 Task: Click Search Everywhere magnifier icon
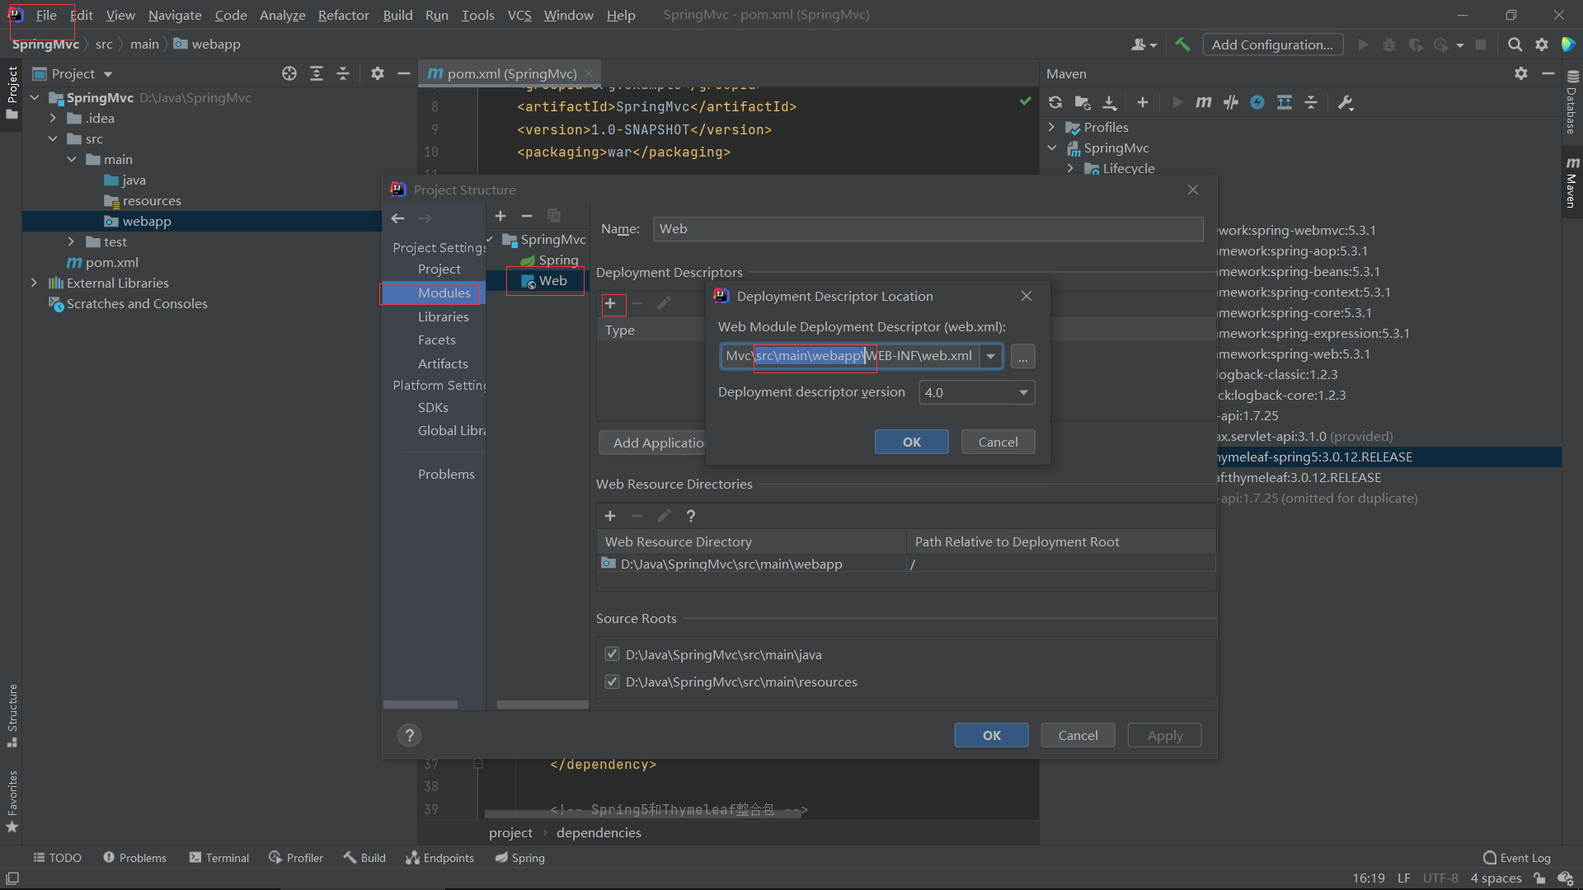pos(1515,44)
